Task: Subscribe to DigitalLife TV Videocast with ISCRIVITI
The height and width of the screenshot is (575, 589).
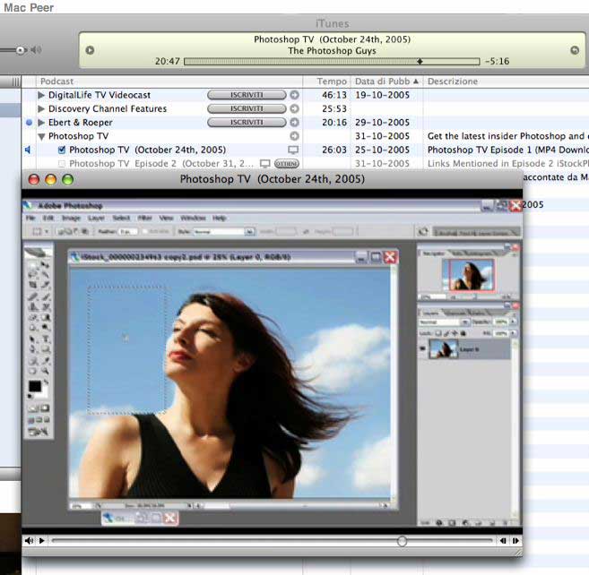Action: pyautogui.click(x=247, y=95)
